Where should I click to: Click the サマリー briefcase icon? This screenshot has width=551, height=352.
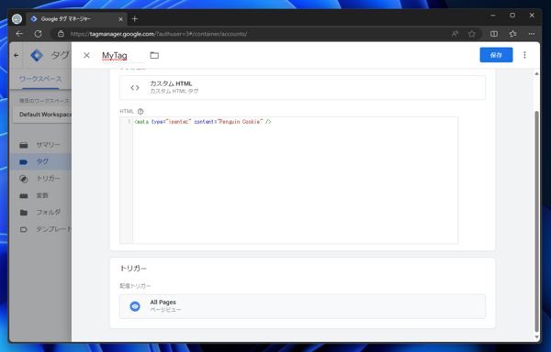(24, 145)
